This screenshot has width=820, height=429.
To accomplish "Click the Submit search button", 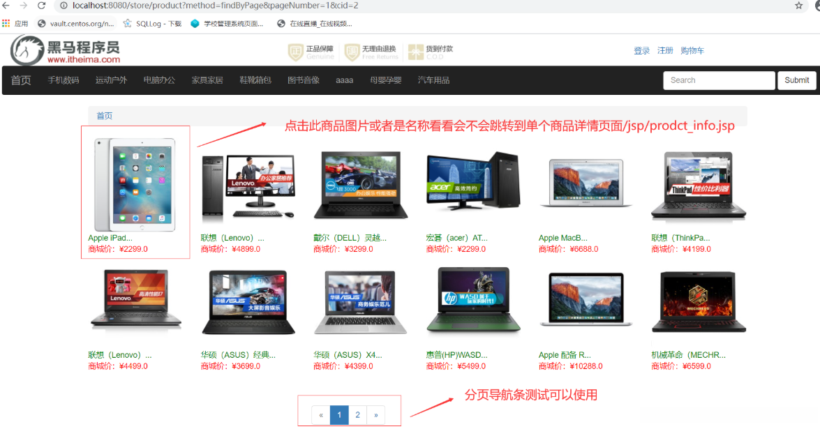I will (x=796, y=80).
